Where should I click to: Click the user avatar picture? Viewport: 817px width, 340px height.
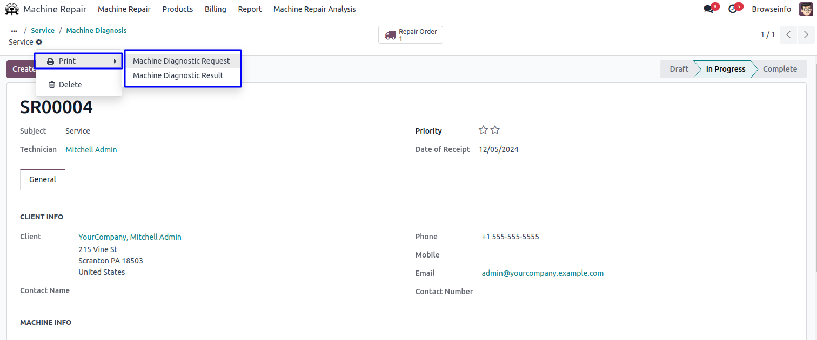click(806, 9)
